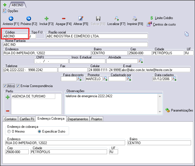The image size is (195, 166).
Task: Click the Faixa desconto field
Action: [69, 79]
